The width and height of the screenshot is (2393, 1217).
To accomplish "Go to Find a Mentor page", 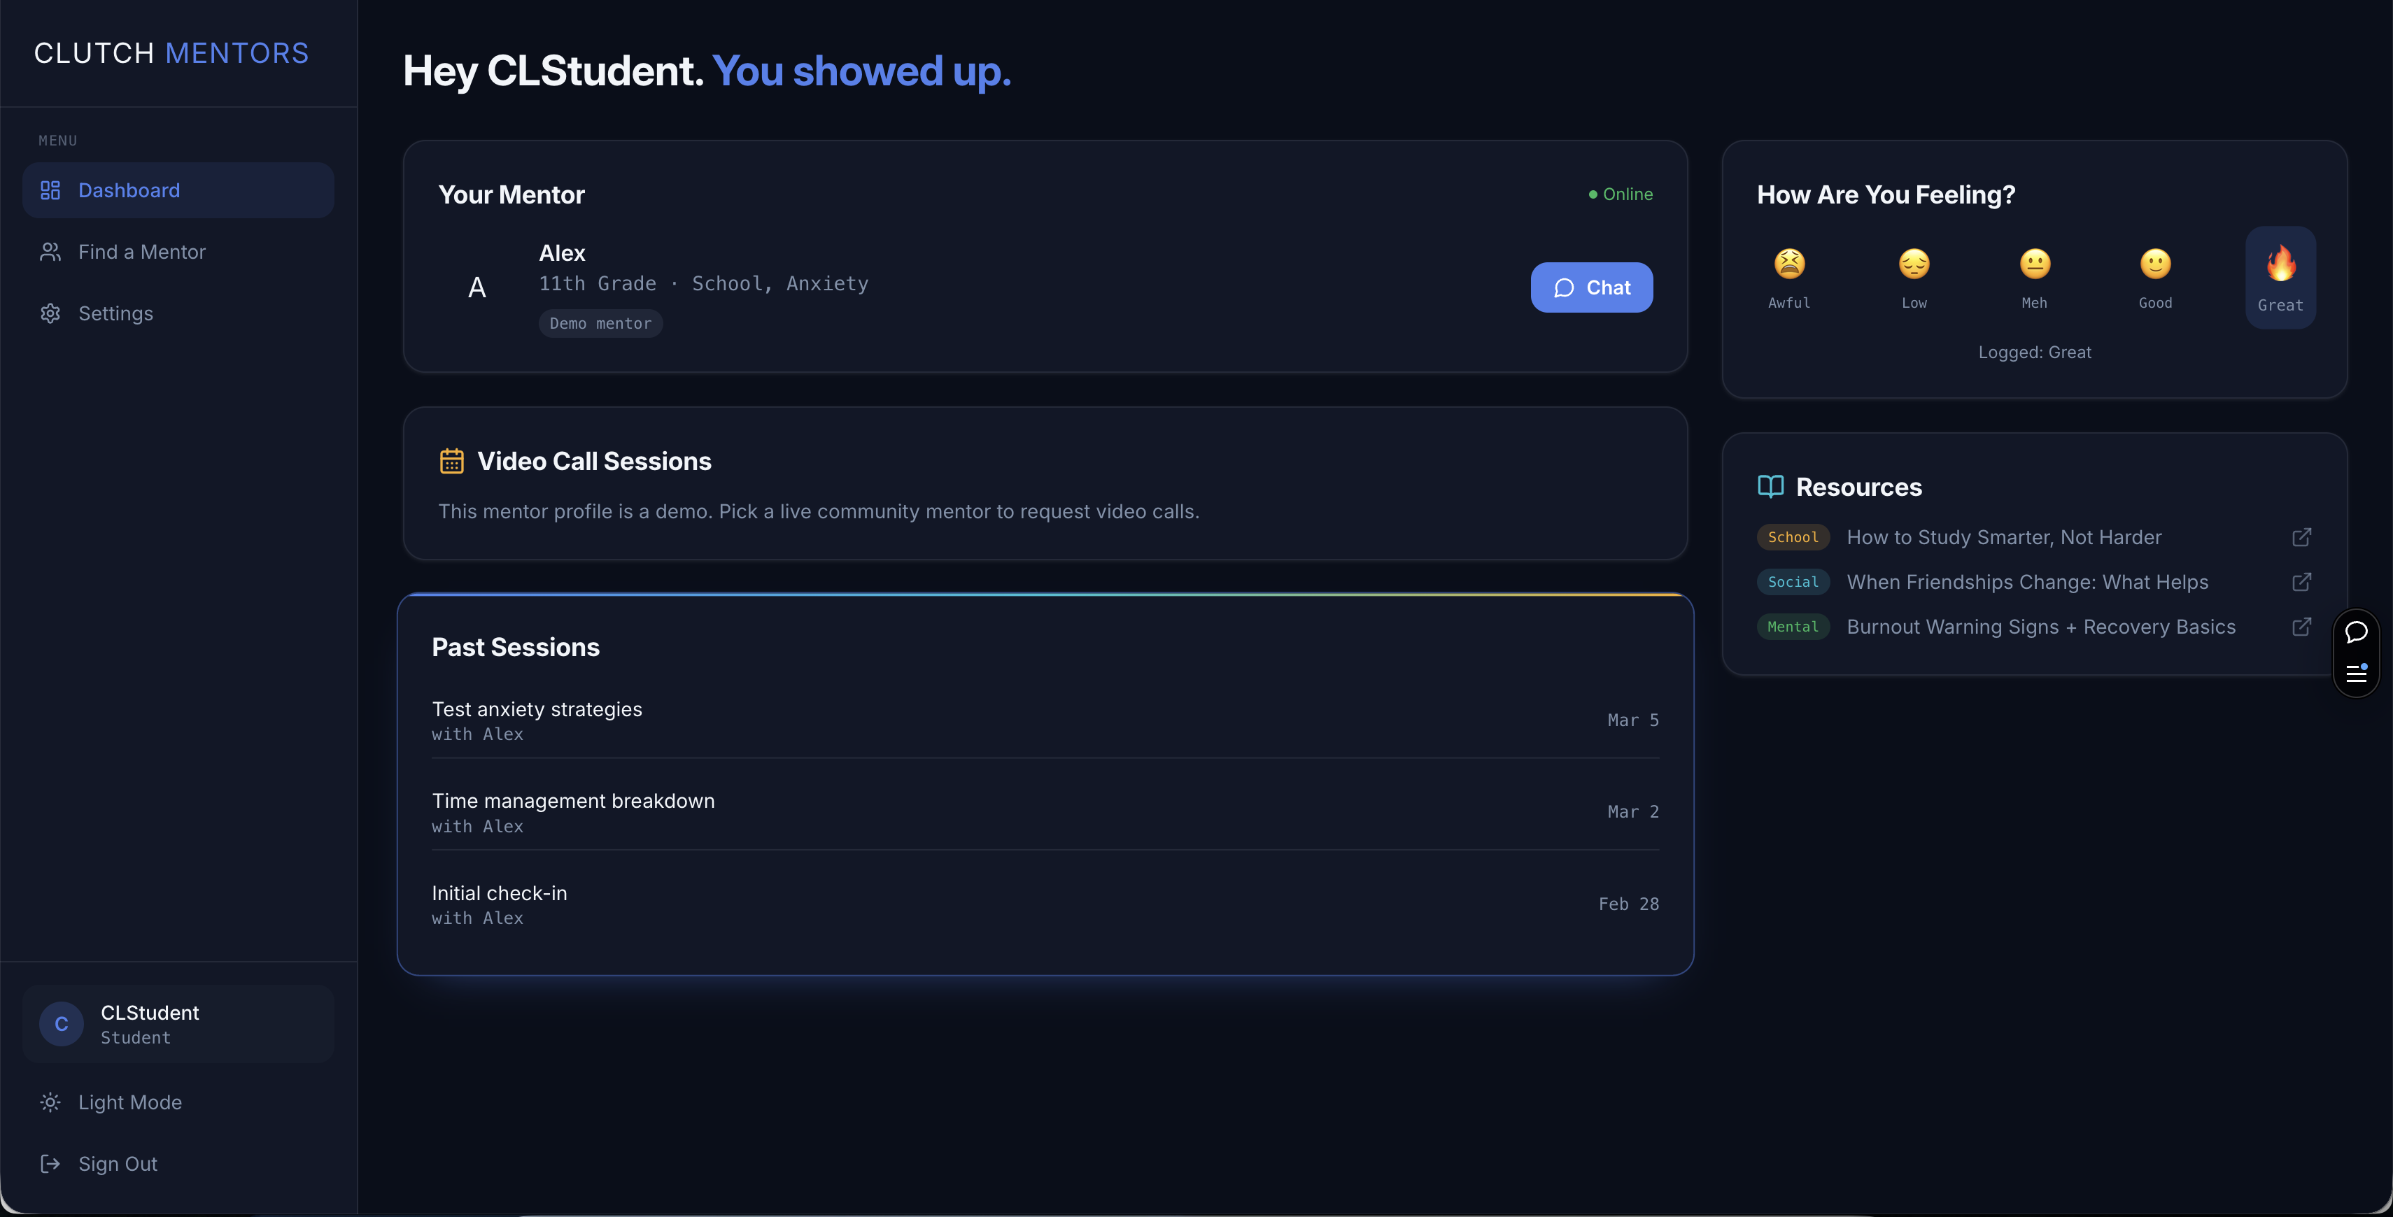I will (x=141, y=252).
